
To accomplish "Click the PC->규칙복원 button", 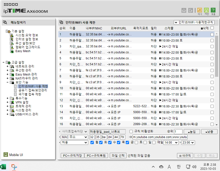I will [96, 156].
